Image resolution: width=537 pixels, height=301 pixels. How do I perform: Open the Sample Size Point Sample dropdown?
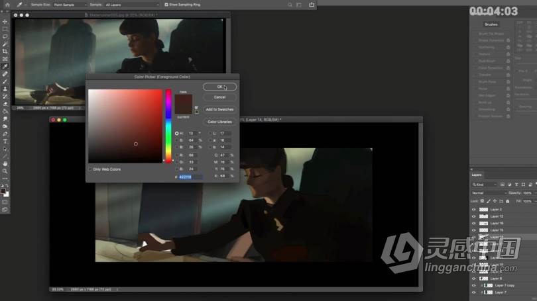pos(70,5)
